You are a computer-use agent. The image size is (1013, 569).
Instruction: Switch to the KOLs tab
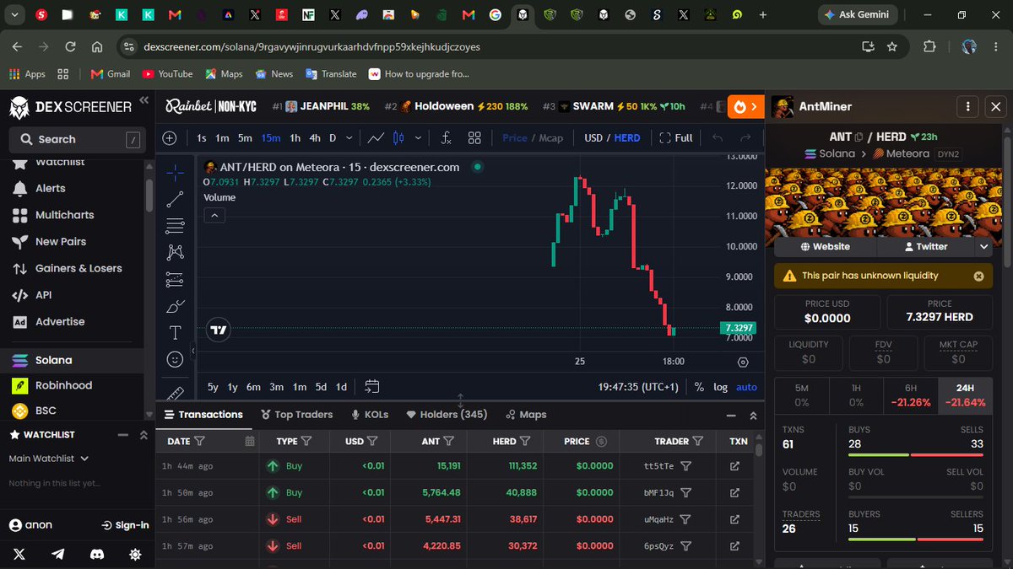pos(371,415)
